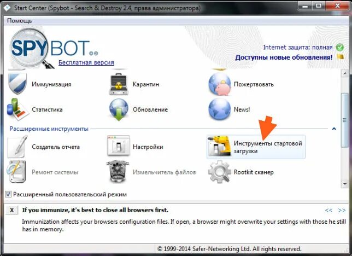Image resolution: width=352 pixels, height=256 pixels.
Task: Open the Настройки switch icon
Action: [x=119, y=146]
